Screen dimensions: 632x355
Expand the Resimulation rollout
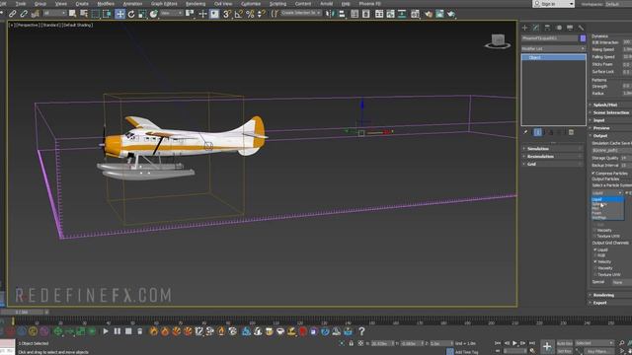(553, 156)
